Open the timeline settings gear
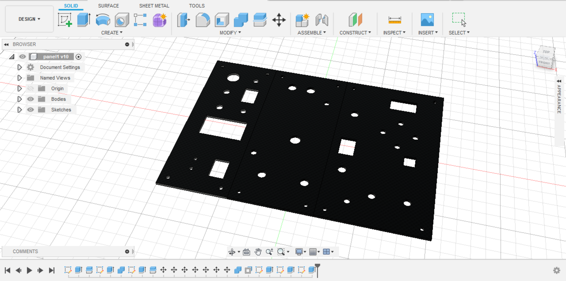This screenshot has height=281, width=566. (557, 270)
